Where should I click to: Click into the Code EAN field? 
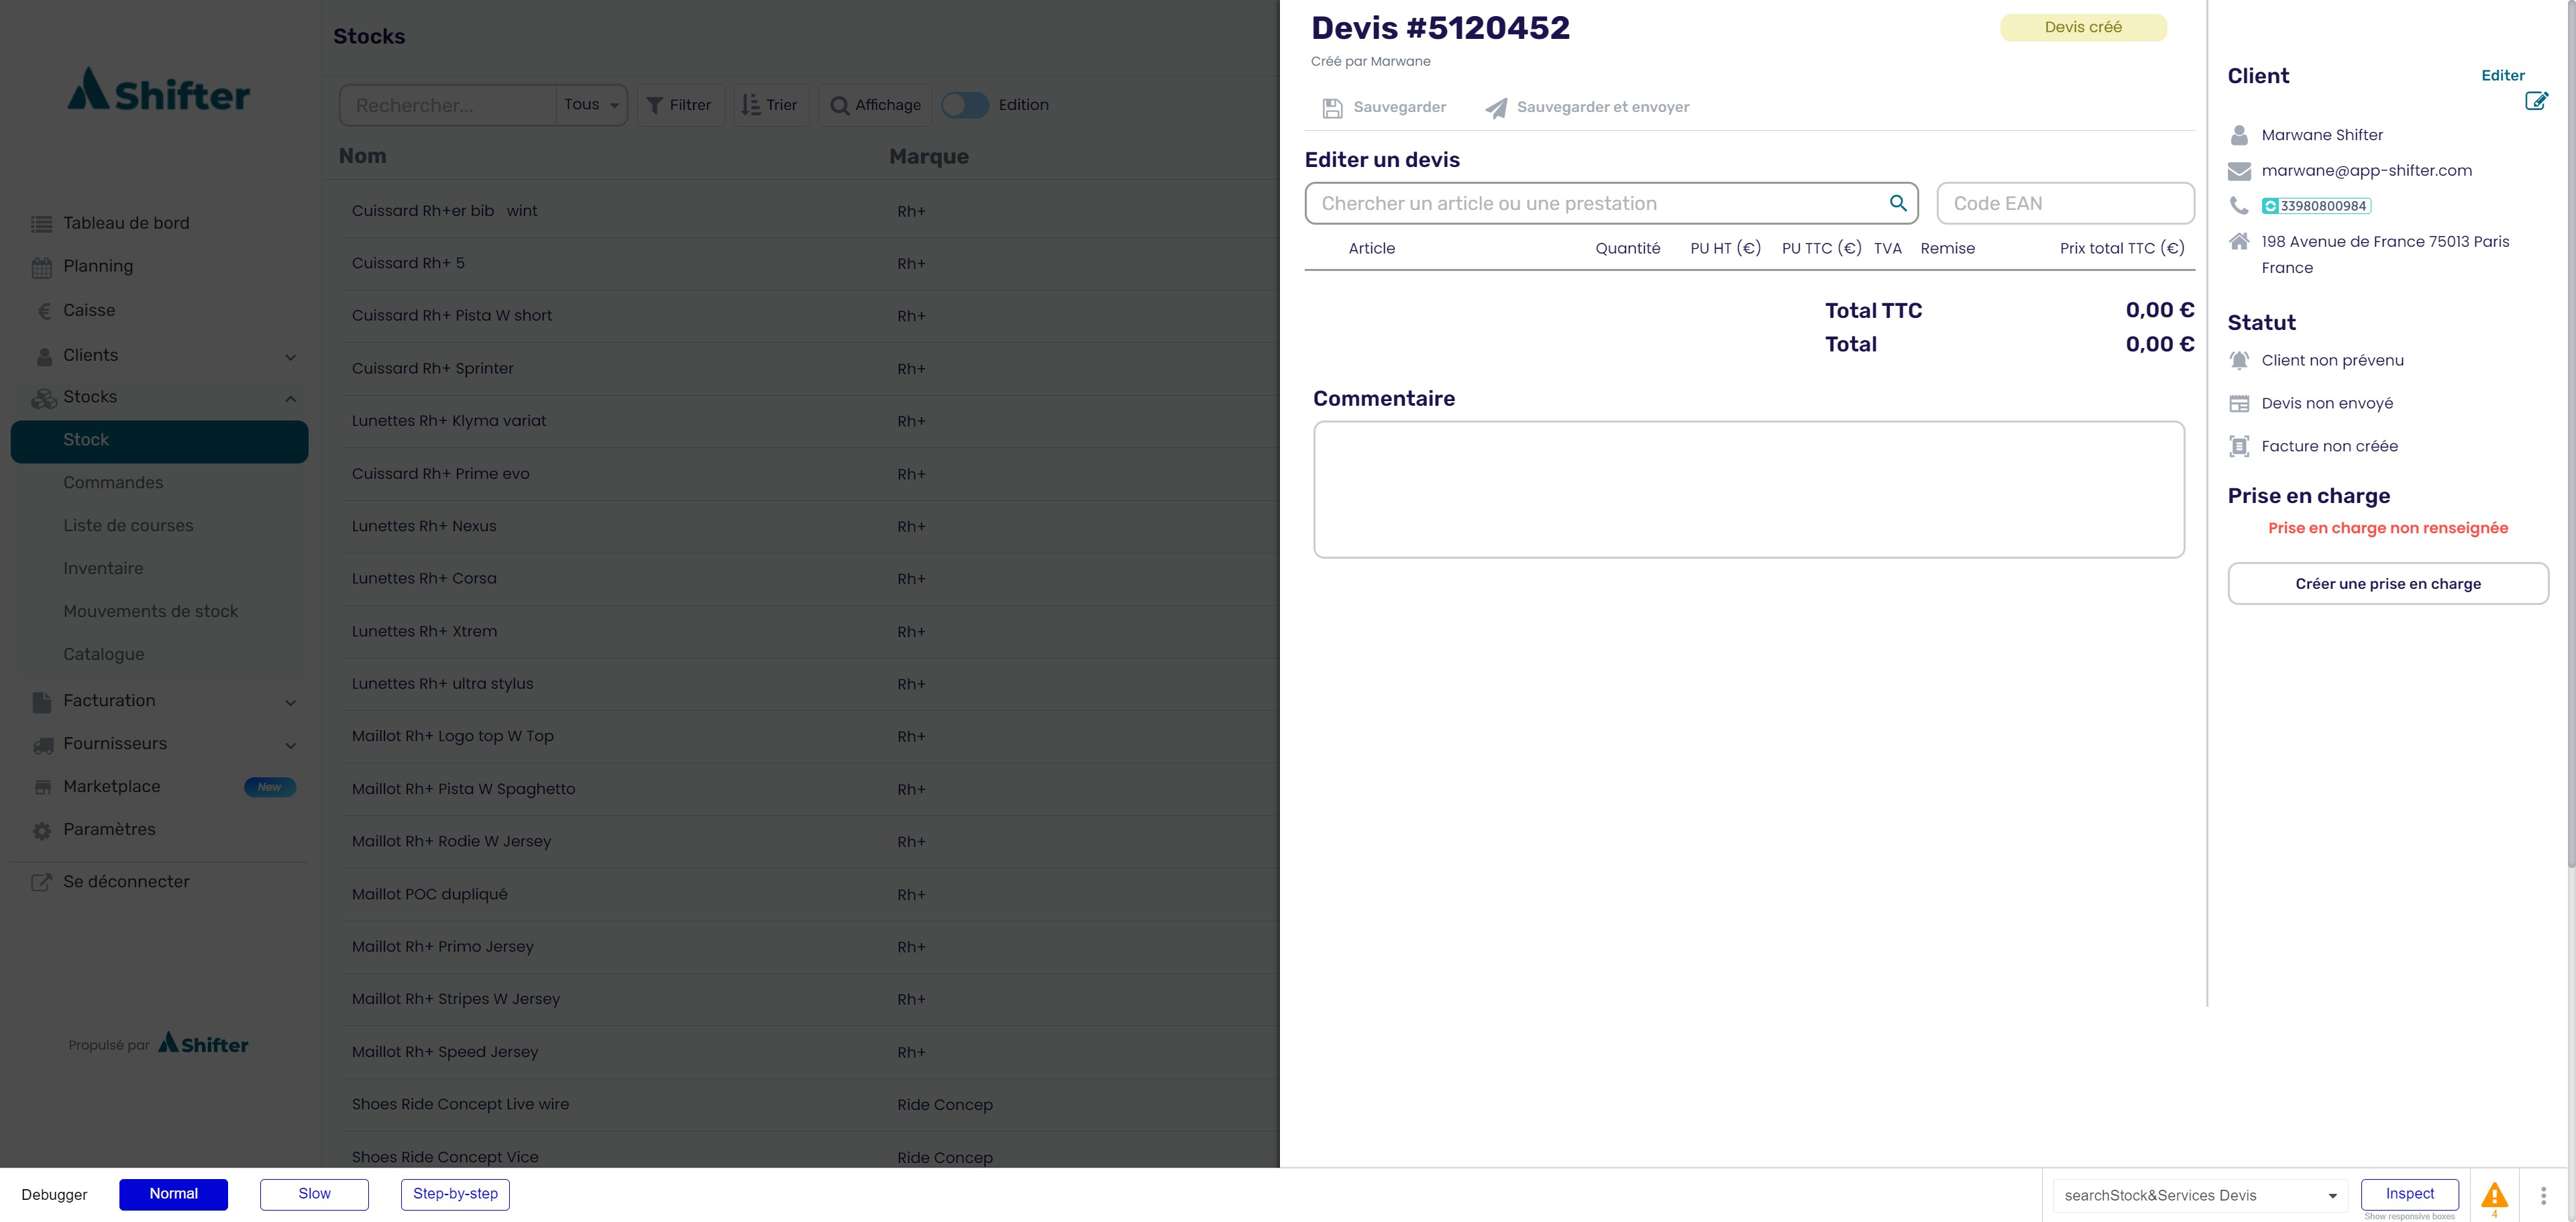(x=2065, y=204)
